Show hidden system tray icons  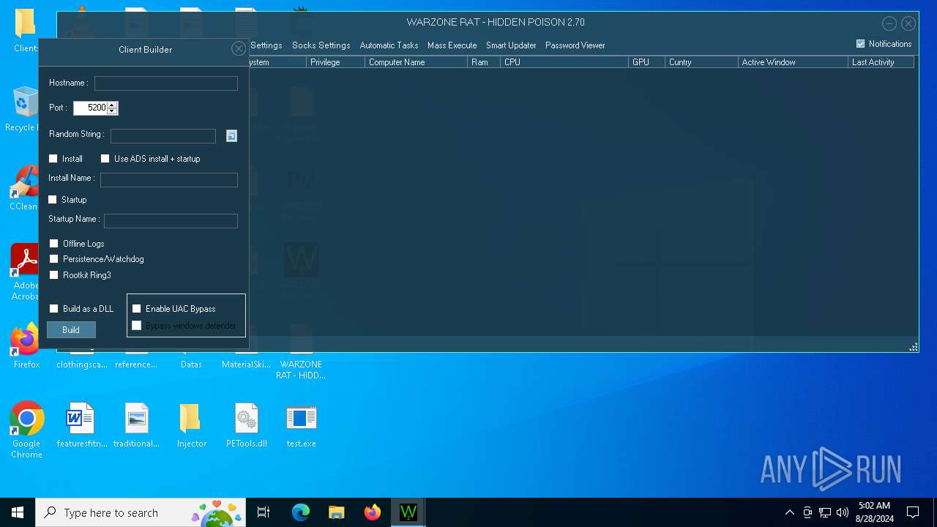[789, 512]
